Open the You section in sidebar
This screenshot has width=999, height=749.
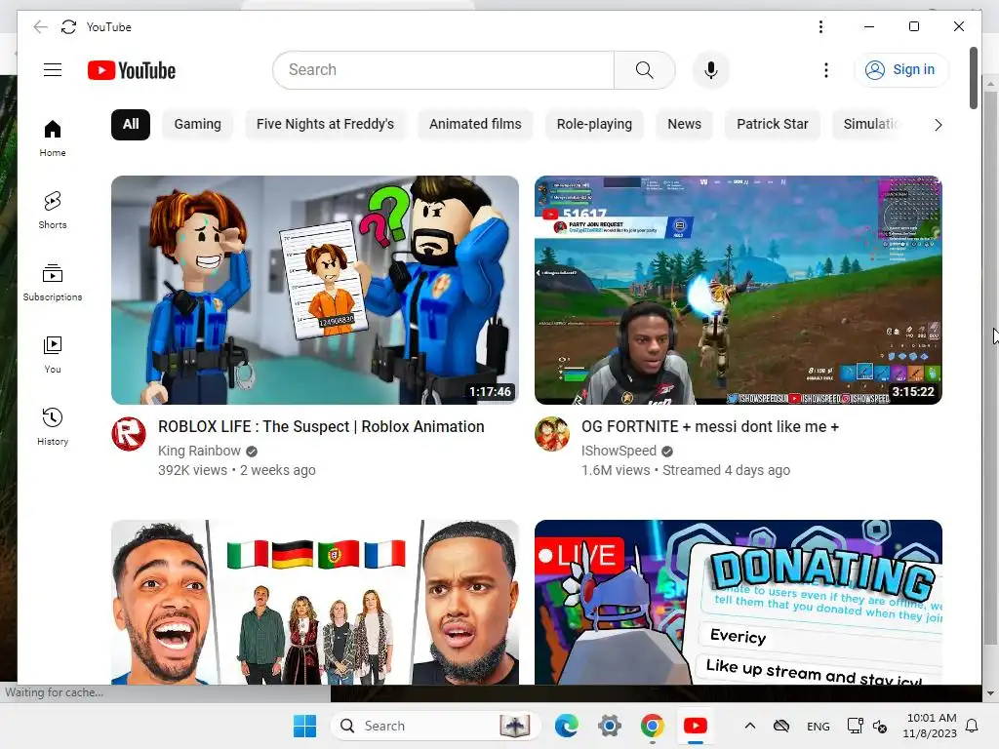[53, 355]
